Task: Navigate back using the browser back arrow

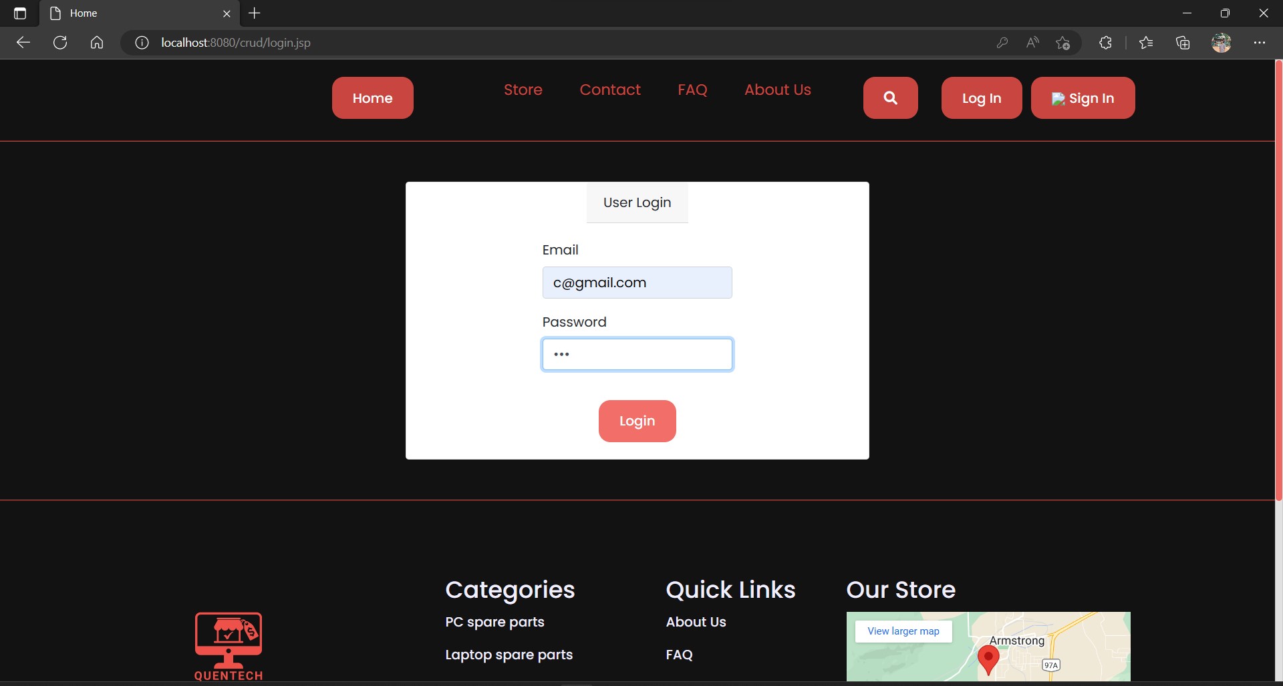Action: [23, 42]
